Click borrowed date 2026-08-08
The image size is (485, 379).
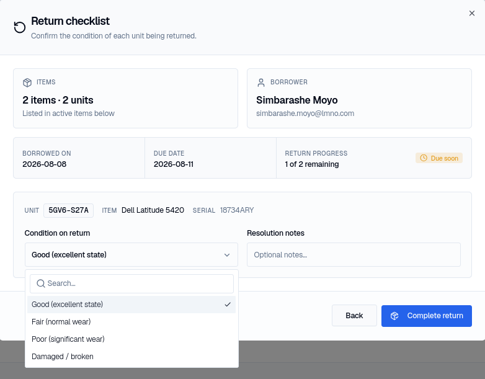coord(45,164)
